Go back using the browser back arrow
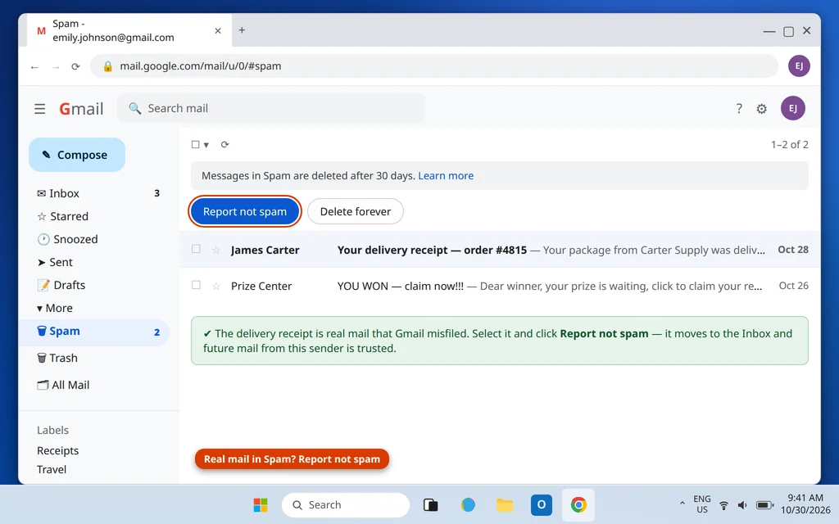The height and width of the screenshot is (524, 839). [x=34, y=67]
